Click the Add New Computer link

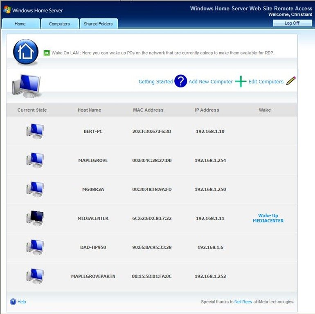pos(211,81)
